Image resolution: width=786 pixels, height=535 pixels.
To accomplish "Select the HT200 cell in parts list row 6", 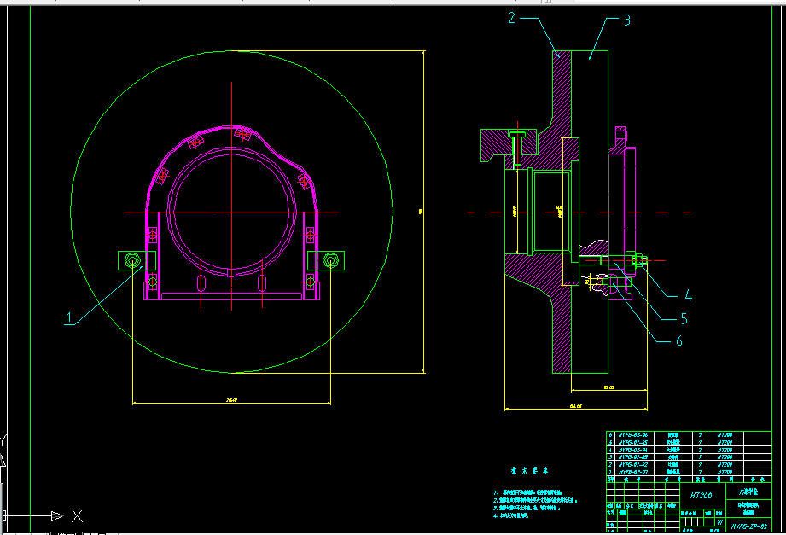I will click(725, 434).
